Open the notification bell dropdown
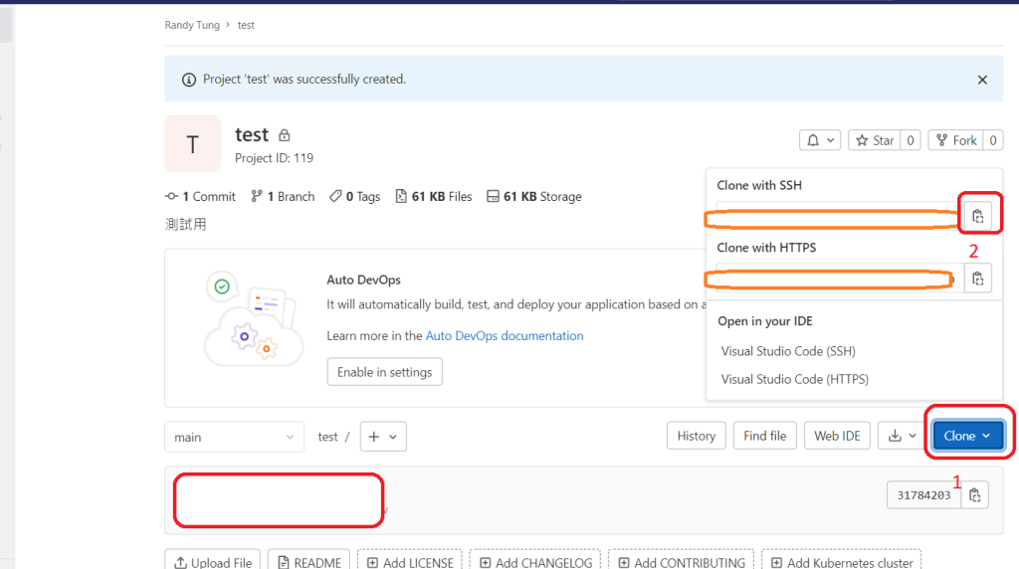Image resolution: width=1019 pixels, height=569 pixels. (820, 140)
